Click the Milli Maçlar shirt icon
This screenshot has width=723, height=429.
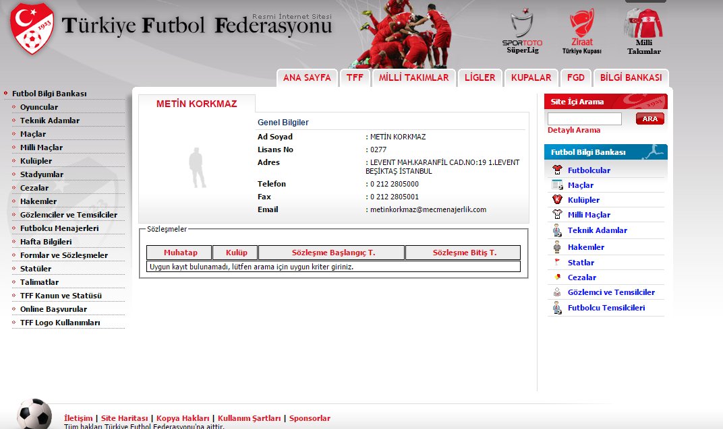(557, 214)
